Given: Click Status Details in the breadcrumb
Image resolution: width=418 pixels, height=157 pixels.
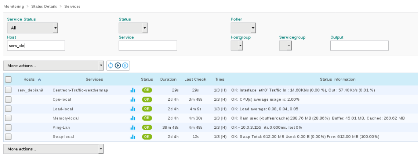Looking at the screenshot, I should pos(44,7).
